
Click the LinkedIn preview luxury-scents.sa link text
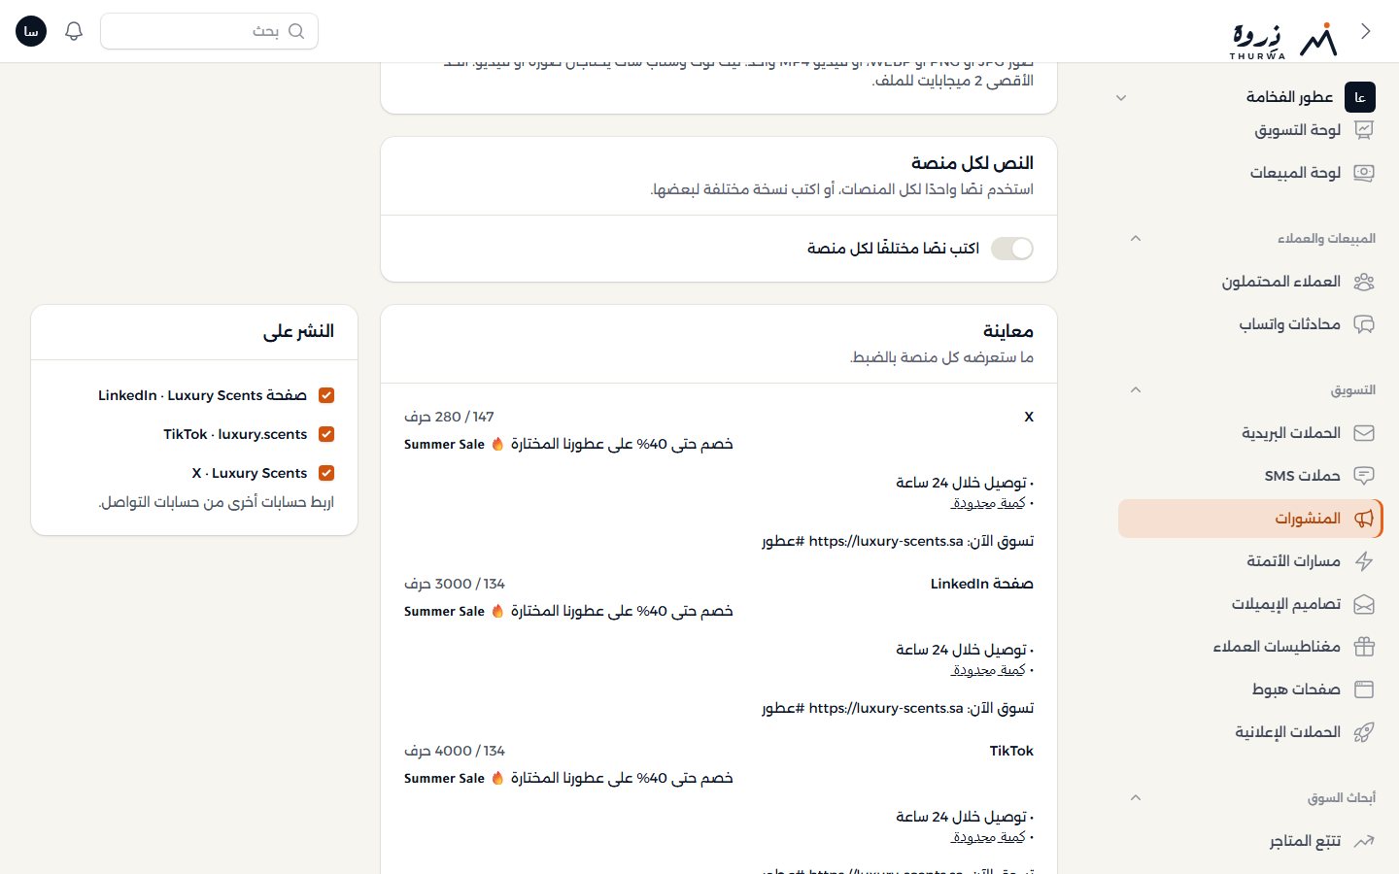[885, 709]
